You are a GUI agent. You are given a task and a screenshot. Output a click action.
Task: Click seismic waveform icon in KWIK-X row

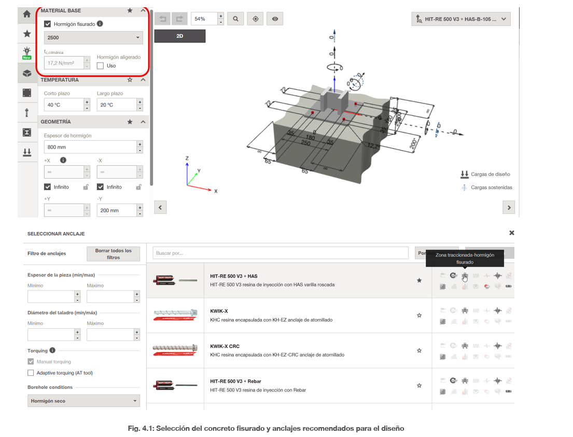tap(498, 311)
